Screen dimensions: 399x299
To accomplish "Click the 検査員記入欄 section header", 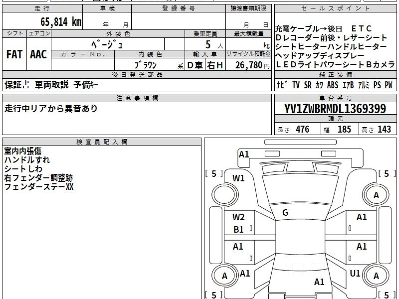I will [x=102, y=142].
